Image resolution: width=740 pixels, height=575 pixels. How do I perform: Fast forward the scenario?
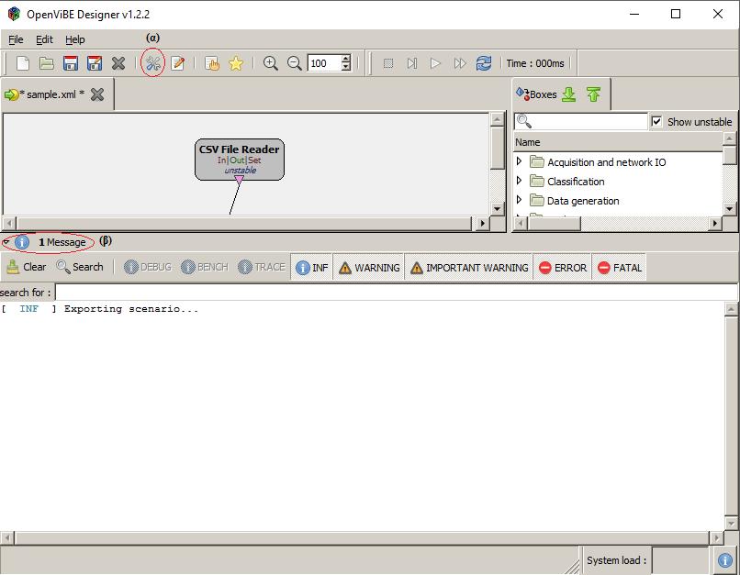pyautogui.click(x=460, y=63)
